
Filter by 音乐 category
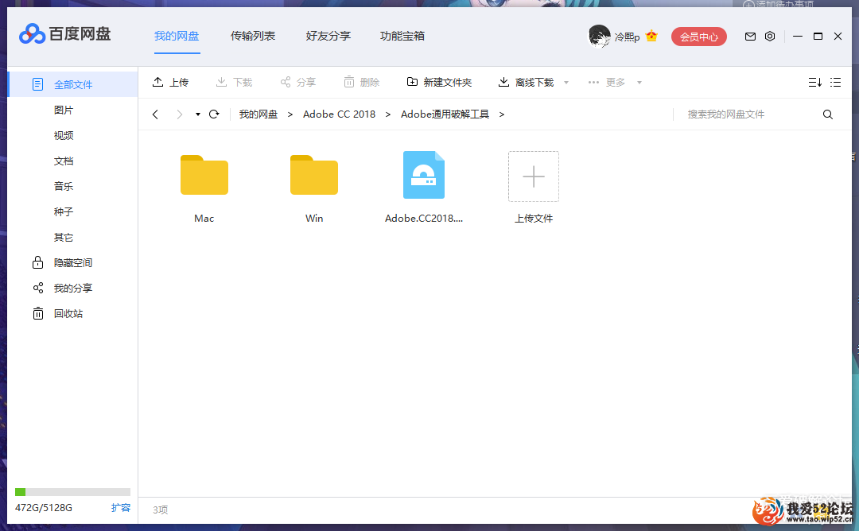tap(64, 186)
